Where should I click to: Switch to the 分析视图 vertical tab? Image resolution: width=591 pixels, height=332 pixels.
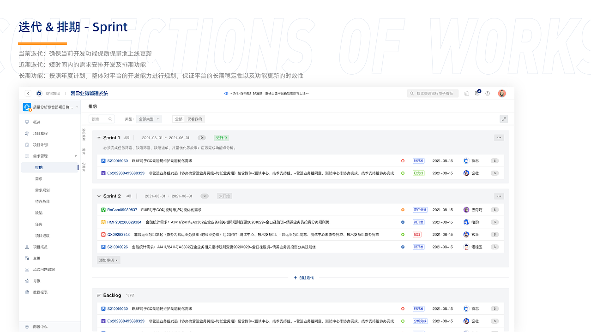pos(84,134)
